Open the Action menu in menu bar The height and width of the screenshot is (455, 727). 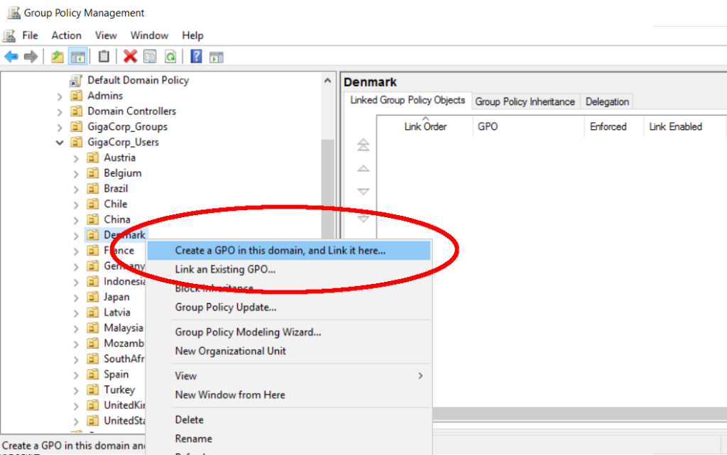(x=66, y=35)
